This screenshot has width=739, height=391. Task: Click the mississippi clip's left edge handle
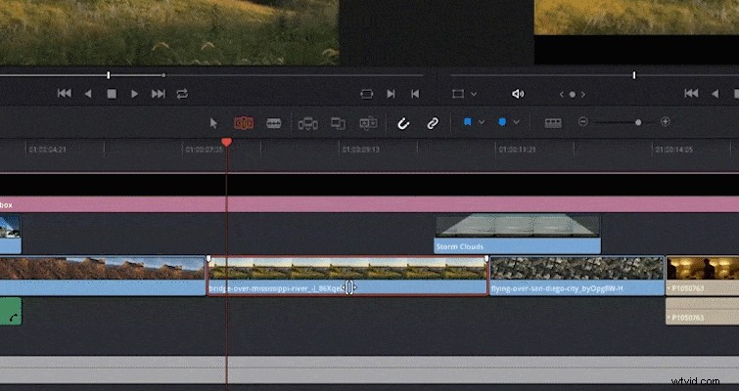(208, 259)
